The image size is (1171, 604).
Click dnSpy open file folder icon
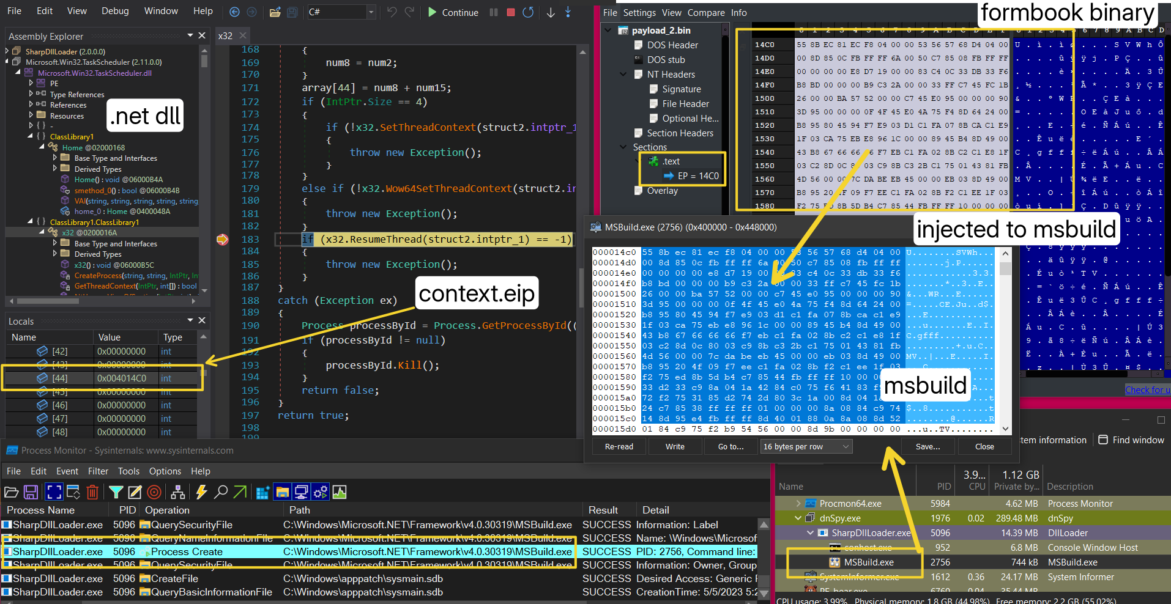coord(275,12)
